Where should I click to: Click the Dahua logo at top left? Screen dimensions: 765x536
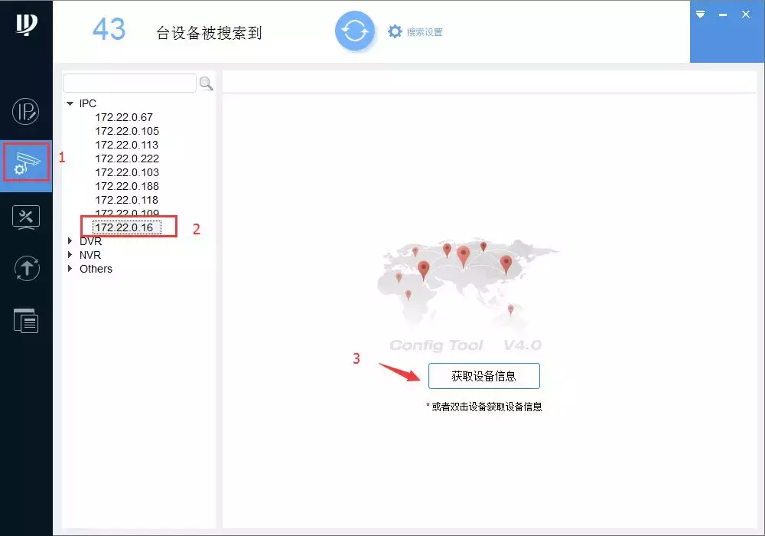[26, 25]
